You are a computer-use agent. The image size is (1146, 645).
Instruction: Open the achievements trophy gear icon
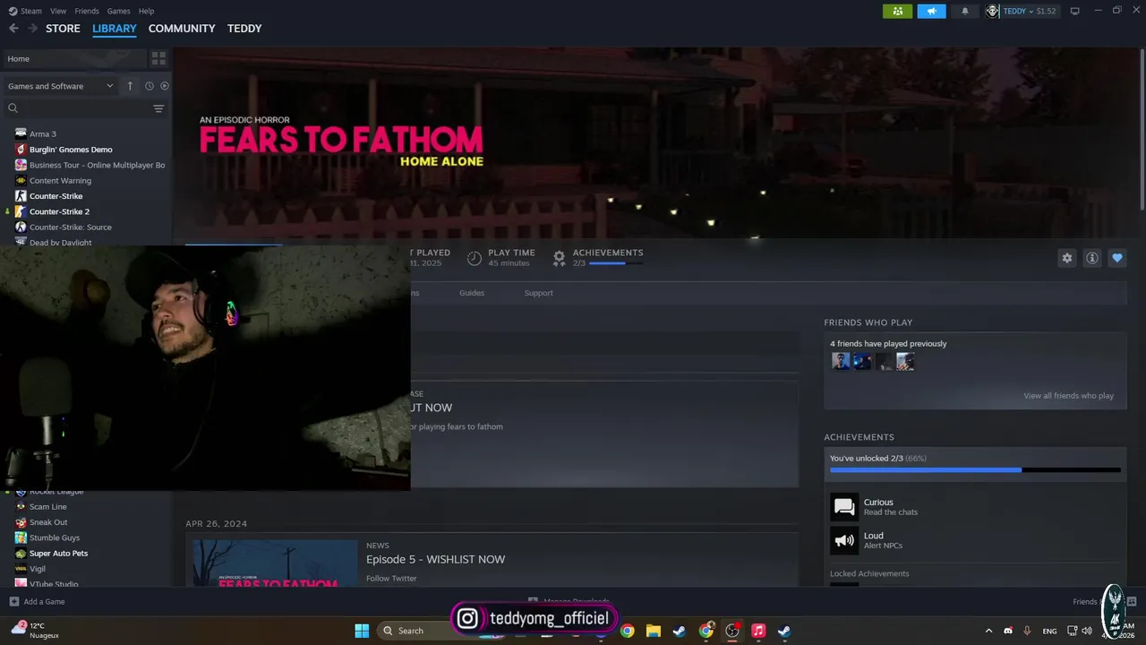(559, 258)
